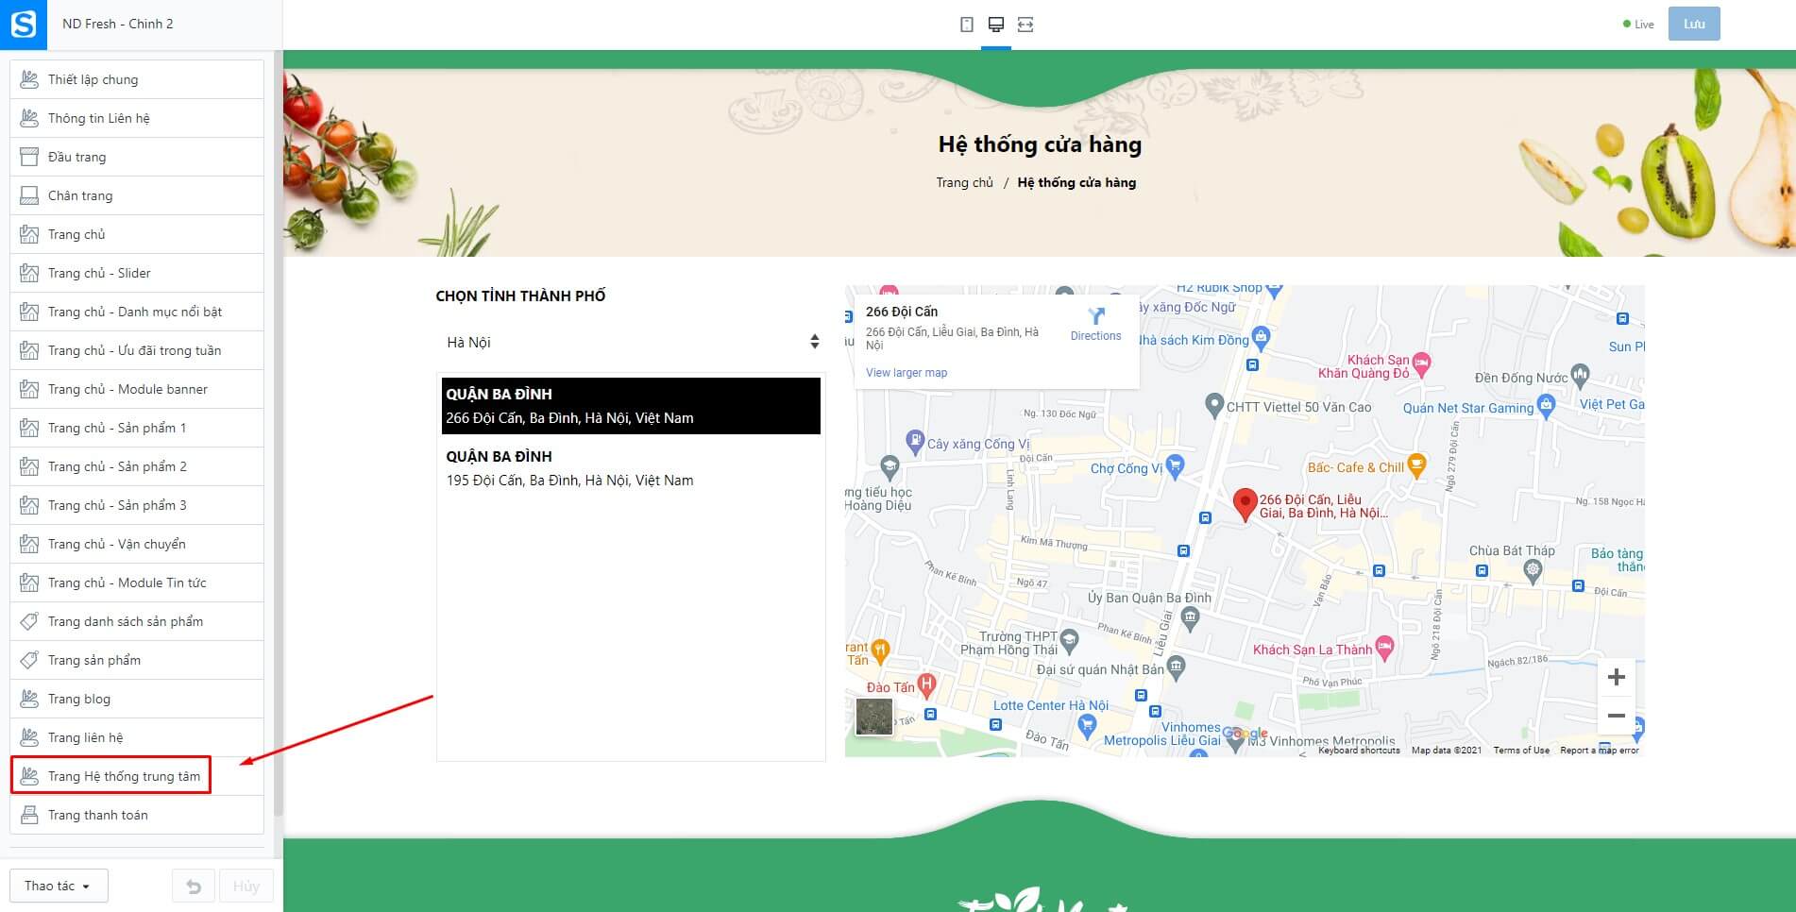Image resolution: width=1796 pixels, height=912 pixels.
Task: Click the undo arrow button
Action: tap(194, 887)
